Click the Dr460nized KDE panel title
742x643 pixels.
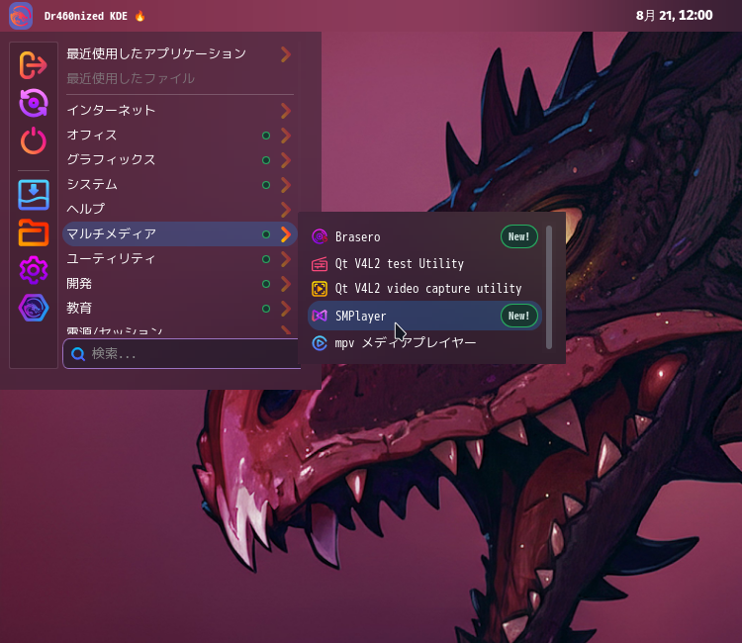point(86,16)
